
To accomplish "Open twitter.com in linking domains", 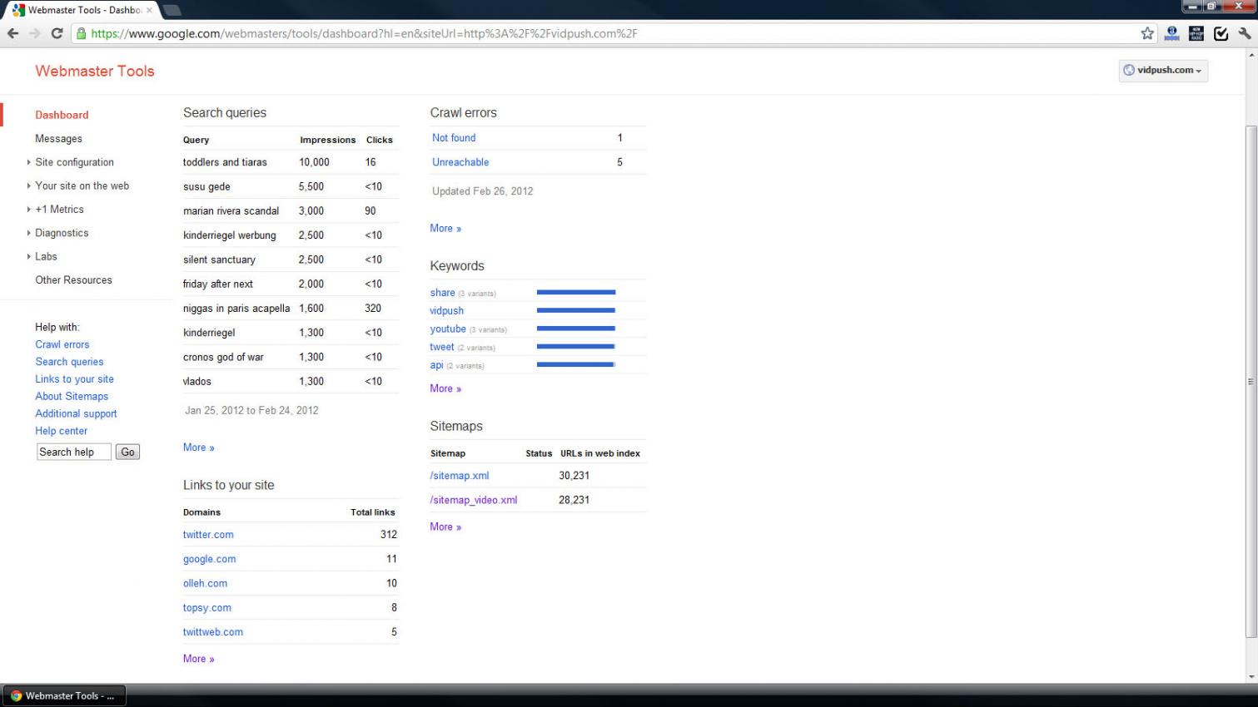I will [208, 535].
